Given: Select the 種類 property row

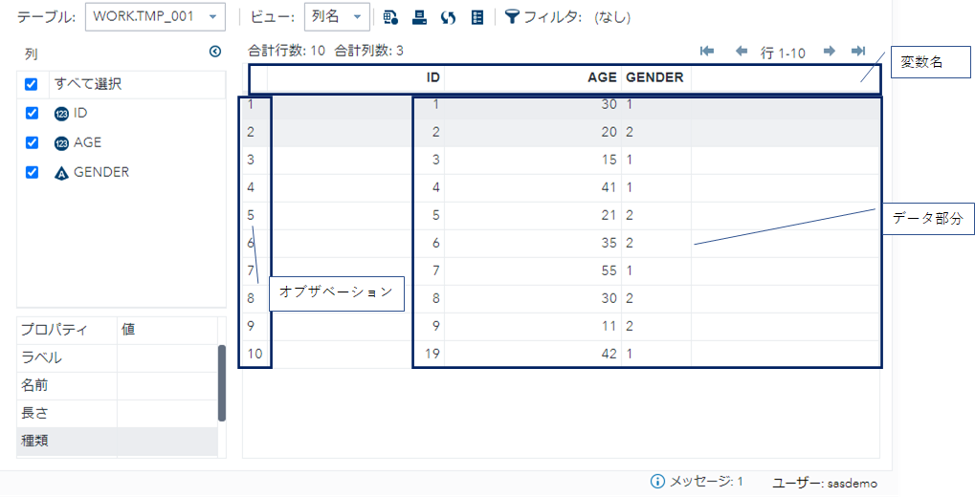Looking at the screenshot, I should click(x=117, y=442).
